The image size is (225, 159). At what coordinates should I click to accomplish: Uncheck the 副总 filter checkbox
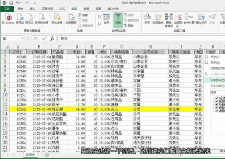click(x=217, y=101)
